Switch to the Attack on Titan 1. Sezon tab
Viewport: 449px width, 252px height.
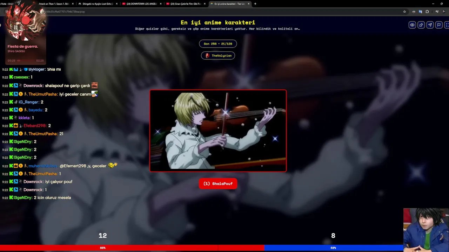[54, 4]
